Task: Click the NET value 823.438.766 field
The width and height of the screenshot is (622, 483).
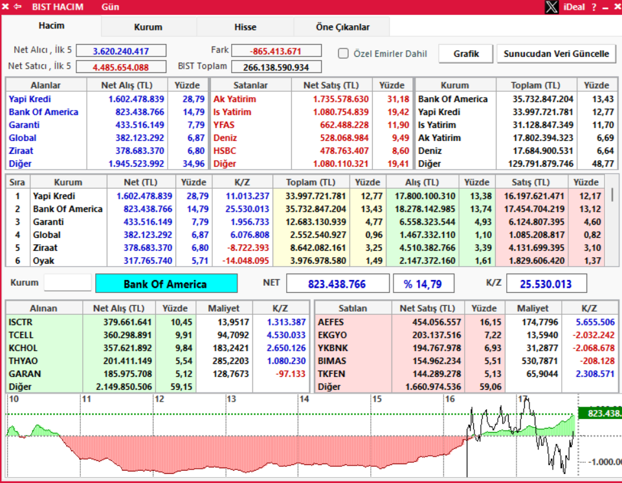Action: (x=337, y=284)
